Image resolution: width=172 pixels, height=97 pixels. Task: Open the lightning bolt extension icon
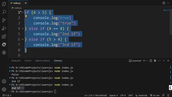[4, 53]
